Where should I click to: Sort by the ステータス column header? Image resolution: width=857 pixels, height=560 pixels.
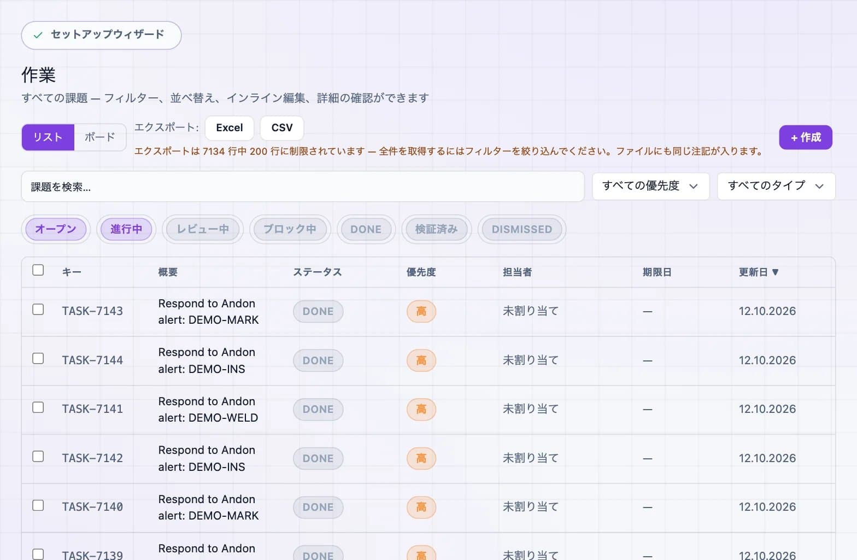(x=318, y=272)
